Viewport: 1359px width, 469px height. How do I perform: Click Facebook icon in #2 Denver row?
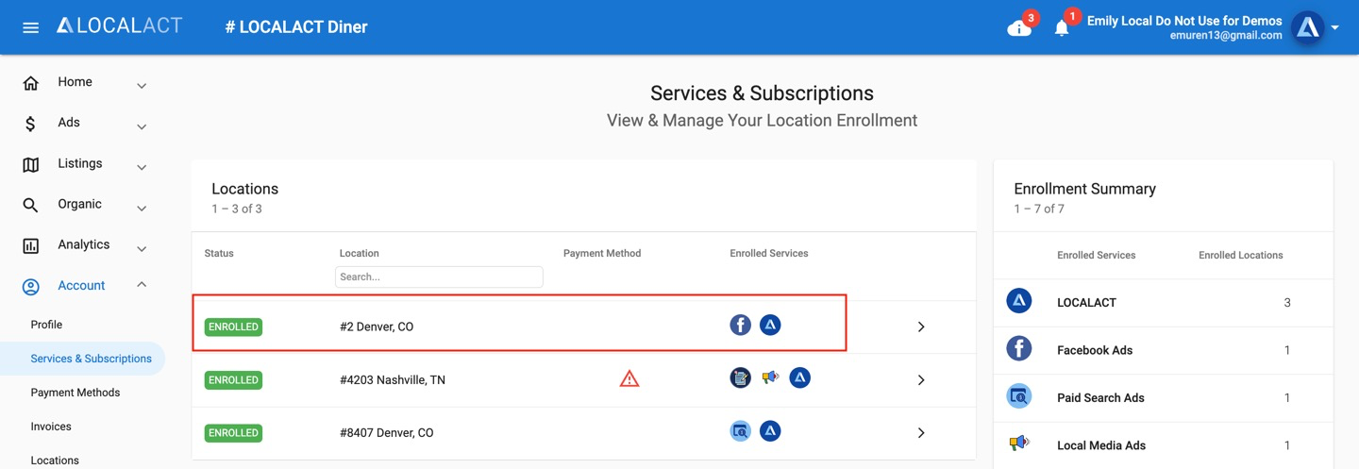click(x=741, y=325)
